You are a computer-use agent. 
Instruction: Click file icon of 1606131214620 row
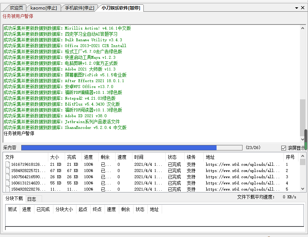[8, 183]
